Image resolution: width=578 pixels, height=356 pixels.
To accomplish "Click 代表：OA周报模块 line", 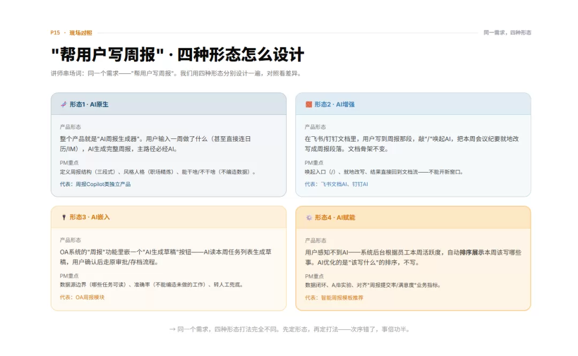I will 82,297.
